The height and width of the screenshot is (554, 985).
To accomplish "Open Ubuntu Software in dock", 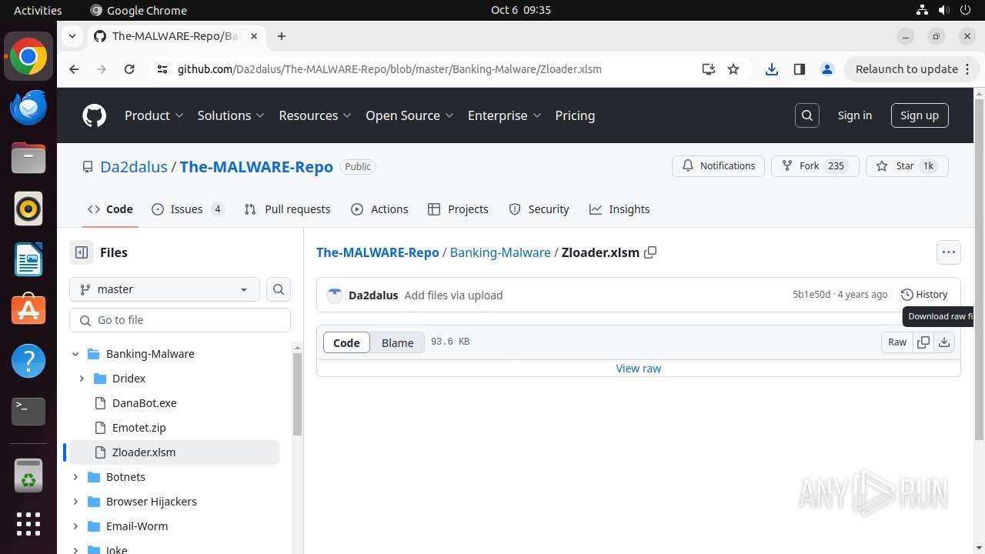I will point(28,310).
